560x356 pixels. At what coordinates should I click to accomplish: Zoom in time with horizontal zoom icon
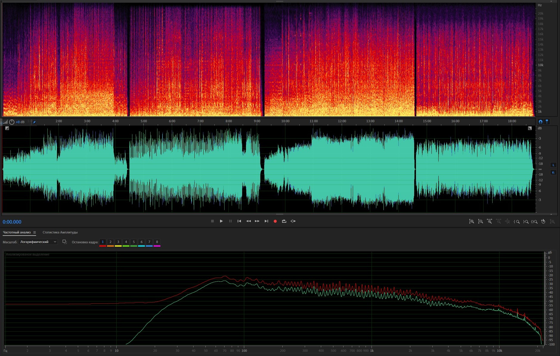pos(489,222)
